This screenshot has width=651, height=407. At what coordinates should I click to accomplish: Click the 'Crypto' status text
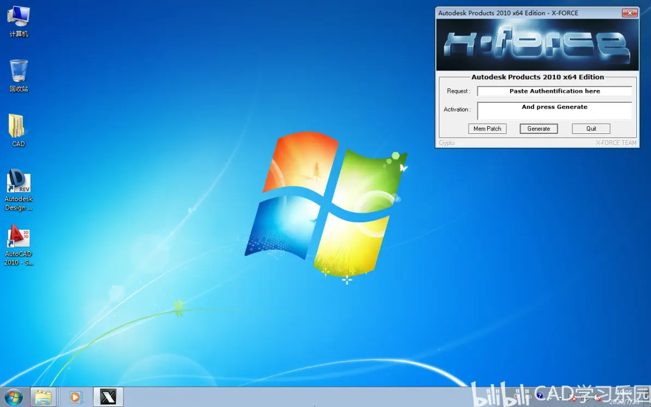click(447, 143)
